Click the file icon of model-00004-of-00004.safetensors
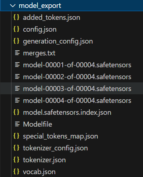Viewport: 143px width, 177px height. pos(17,100)
